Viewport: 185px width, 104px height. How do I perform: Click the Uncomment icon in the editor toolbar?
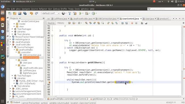146,23
